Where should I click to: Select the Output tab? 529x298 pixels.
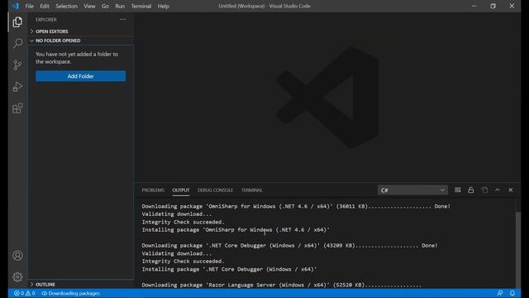point(181,190)
